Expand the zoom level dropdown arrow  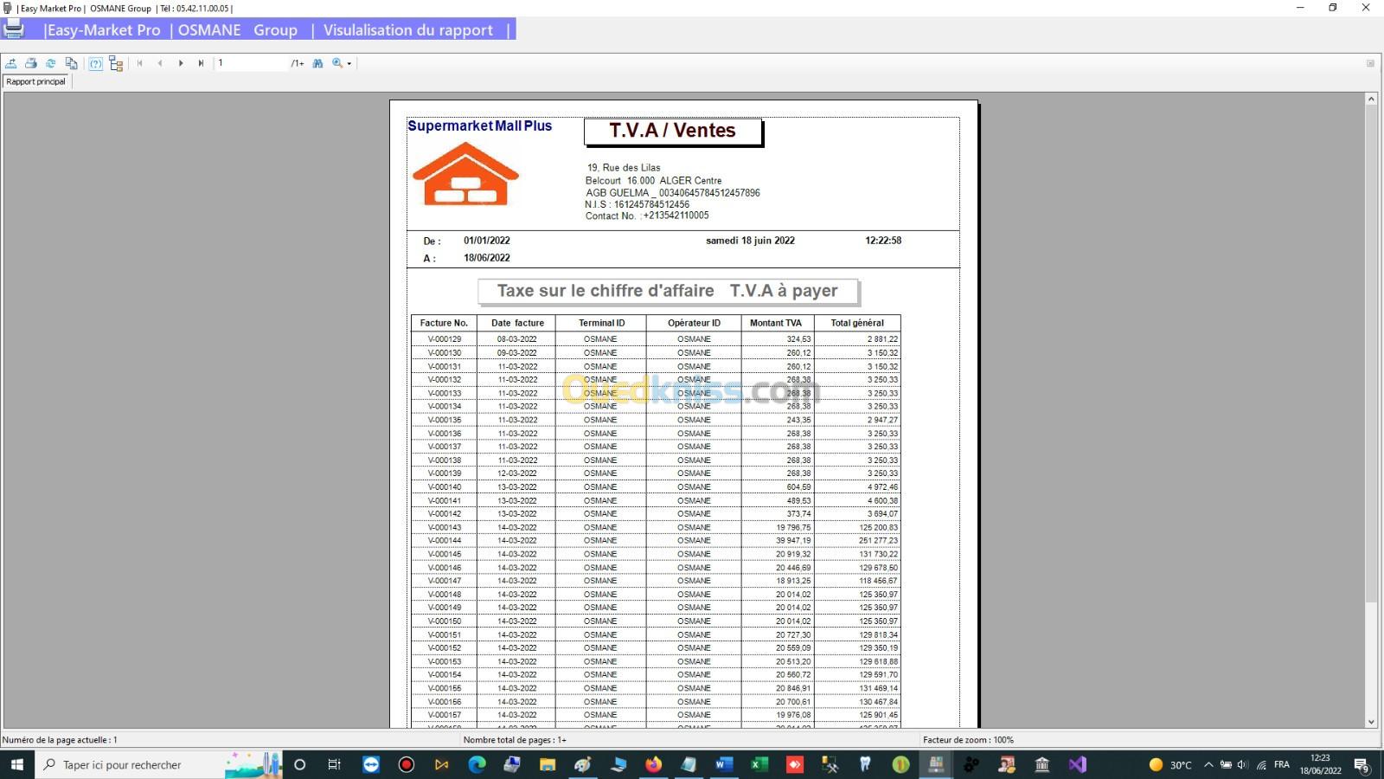[349, 64]
